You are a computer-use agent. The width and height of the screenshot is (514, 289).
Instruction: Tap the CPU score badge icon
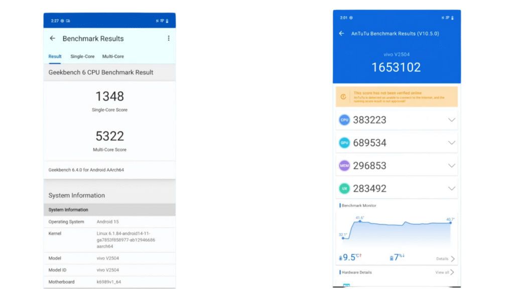point(344,120)
